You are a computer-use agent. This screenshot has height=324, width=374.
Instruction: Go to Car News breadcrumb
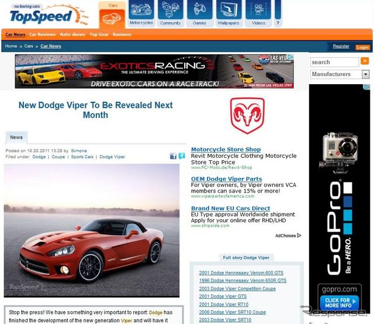point(51,46)
